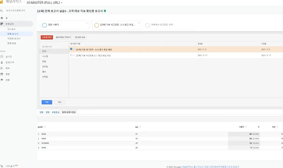This screenshot has height=168, width=283.
Task: Click the created date 2021. 9. 17 cell
Action: (202, 56)
